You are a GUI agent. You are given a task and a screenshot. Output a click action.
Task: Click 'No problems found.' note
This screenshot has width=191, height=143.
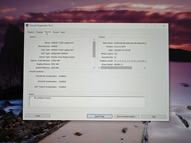[42, 98]
